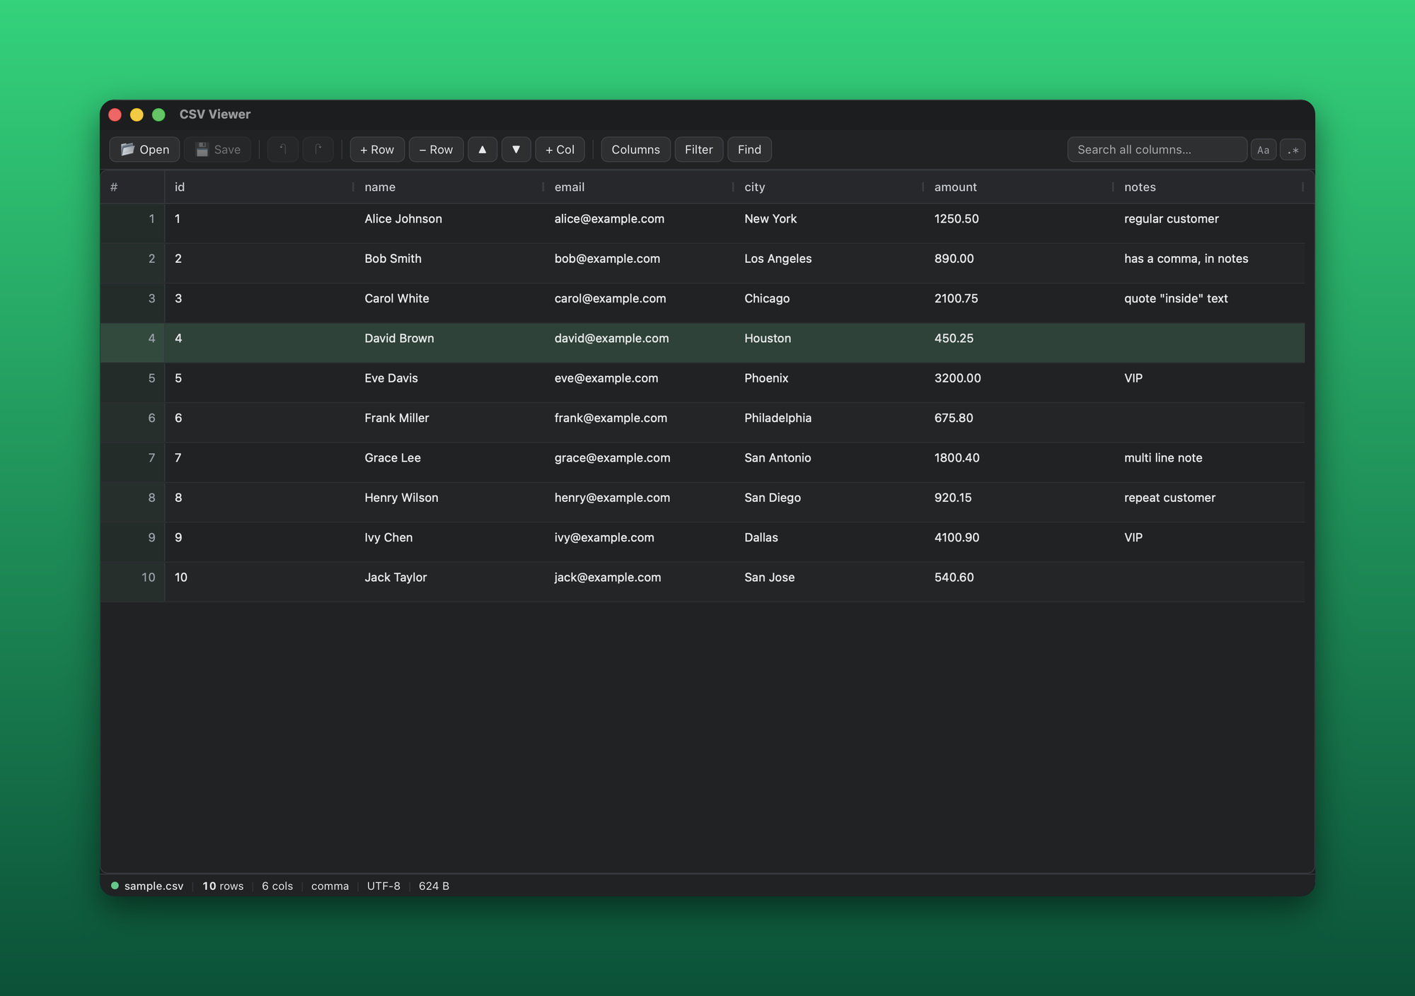Focus the Search all columns field

pos(1157,149)
